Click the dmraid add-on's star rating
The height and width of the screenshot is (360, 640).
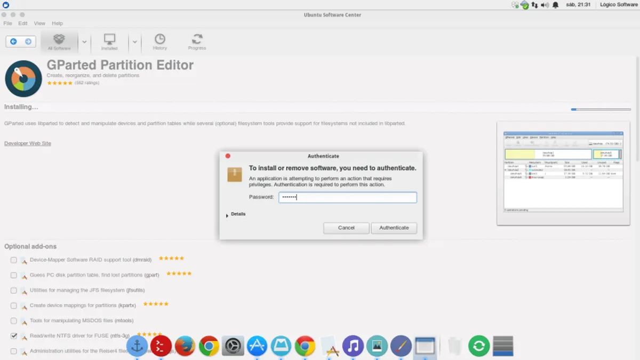[x=171, y=258]
